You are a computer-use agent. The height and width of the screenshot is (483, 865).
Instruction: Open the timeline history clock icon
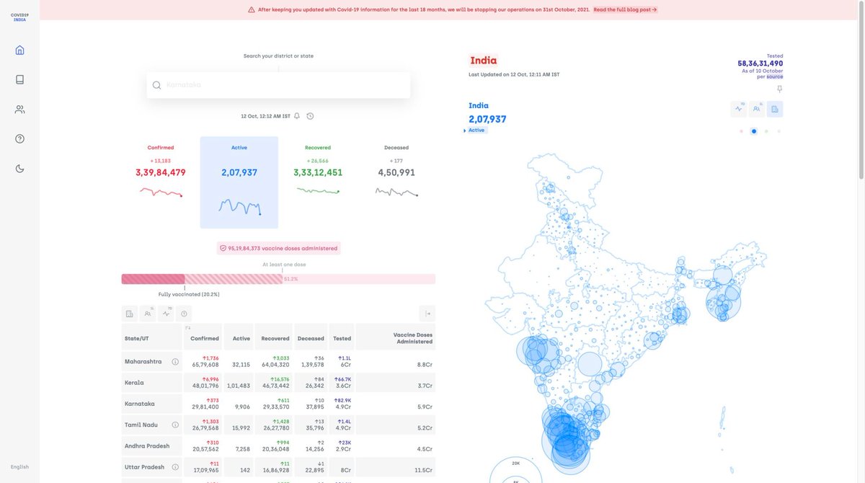pos(310,115)
